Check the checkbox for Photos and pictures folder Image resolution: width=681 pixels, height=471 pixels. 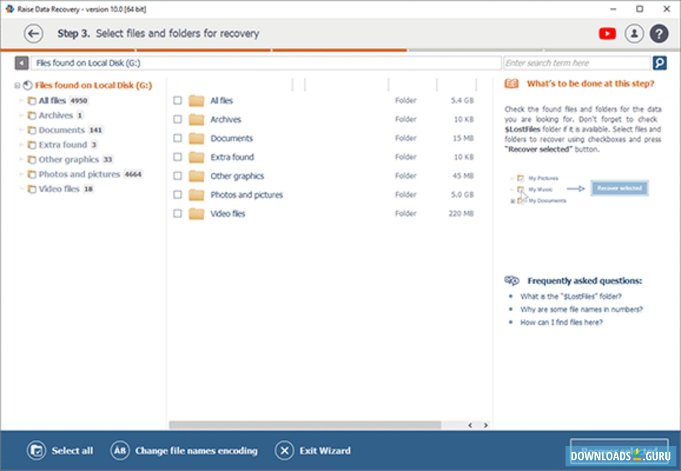click(177, 195)
